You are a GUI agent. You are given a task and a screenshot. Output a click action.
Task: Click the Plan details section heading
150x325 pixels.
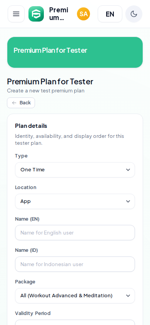point(31,126)
